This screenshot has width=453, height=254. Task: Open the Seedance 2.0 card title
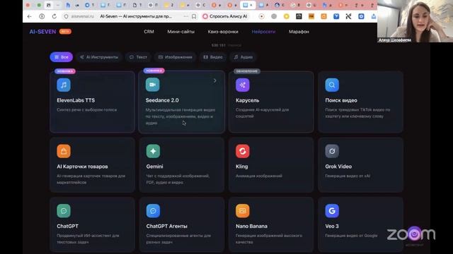click(162, 100)
